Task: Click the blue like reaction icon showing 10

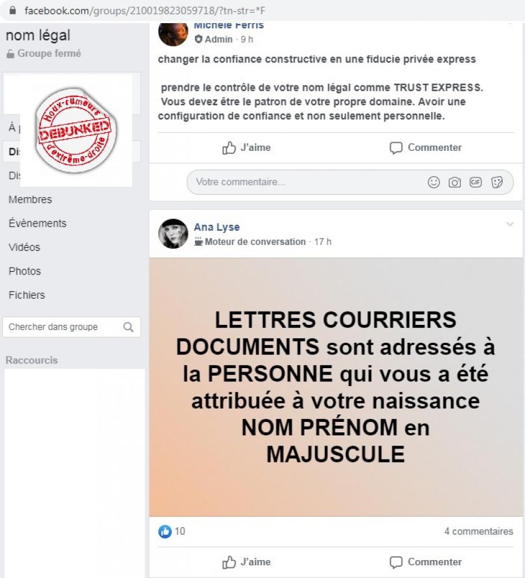Action: click(165, 531)
